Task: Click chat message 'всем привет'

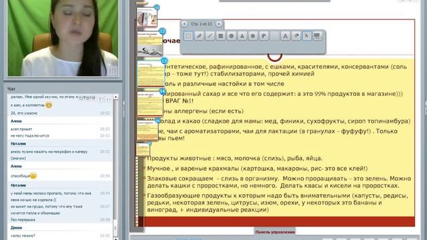Action: (x=21, y=129)
